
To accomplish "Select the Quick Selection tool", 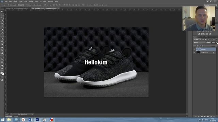I will [2, 20].
